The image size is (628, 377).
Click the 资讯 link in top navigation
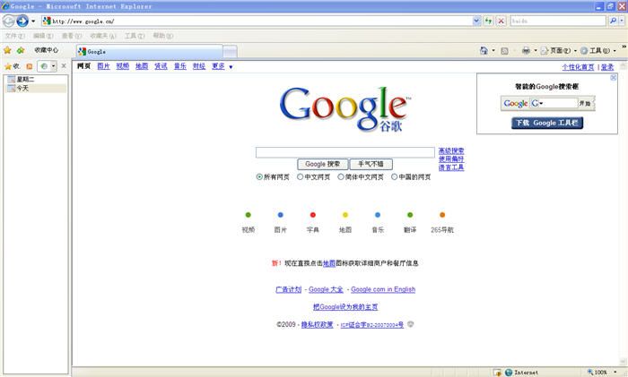point(161,66)
